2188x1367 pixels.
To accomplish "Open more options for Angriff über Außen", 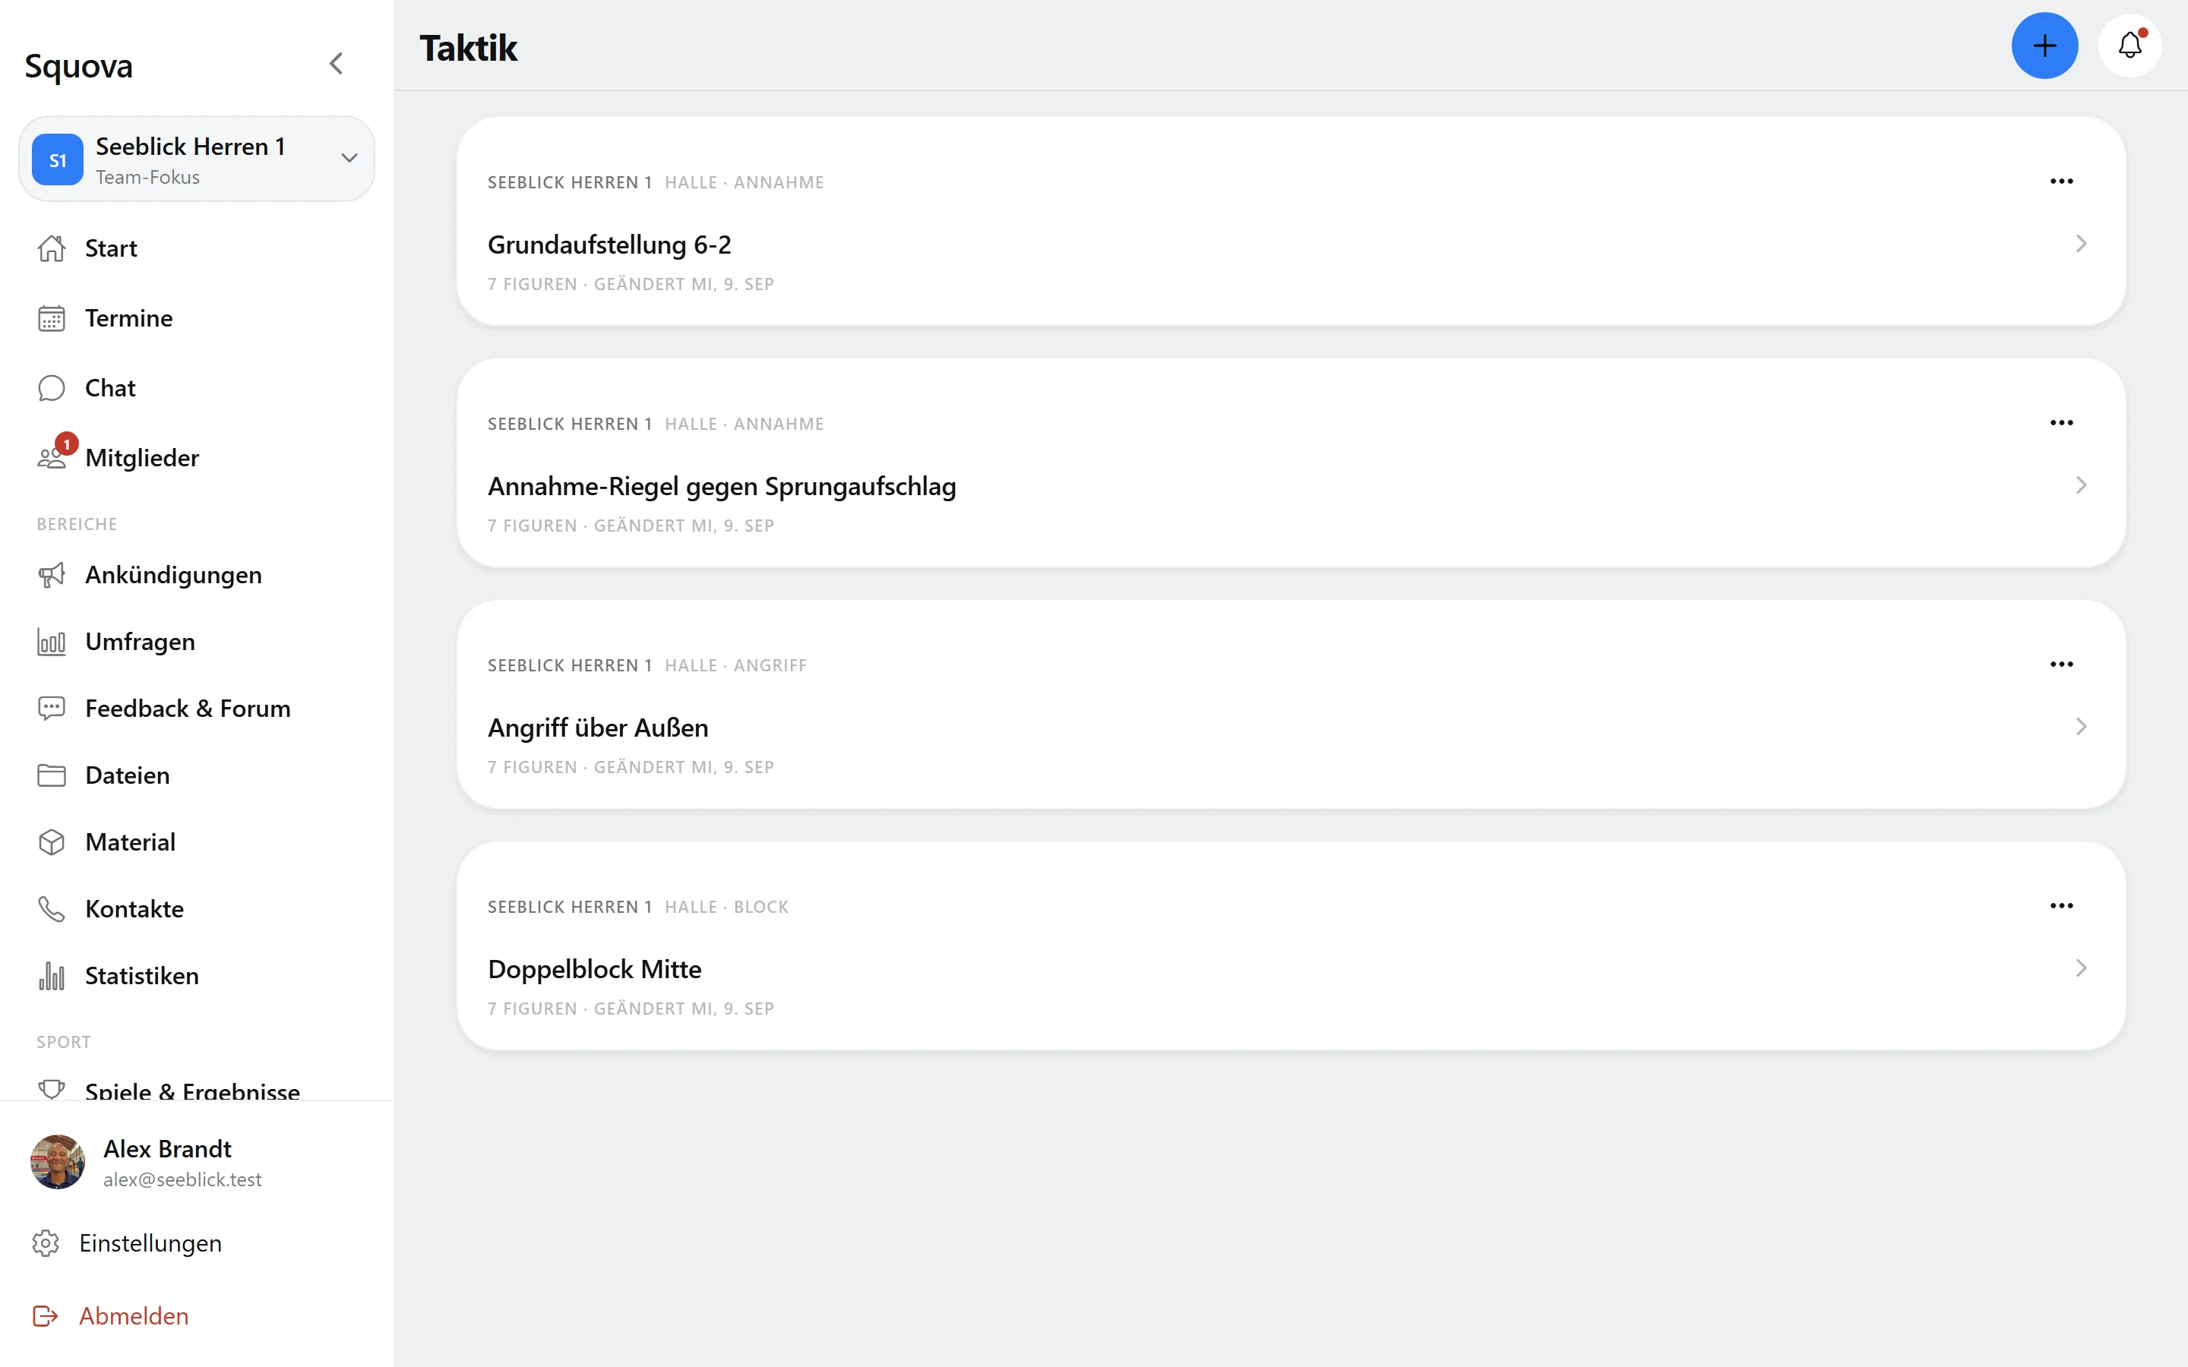I will [x=2061, y=664].
